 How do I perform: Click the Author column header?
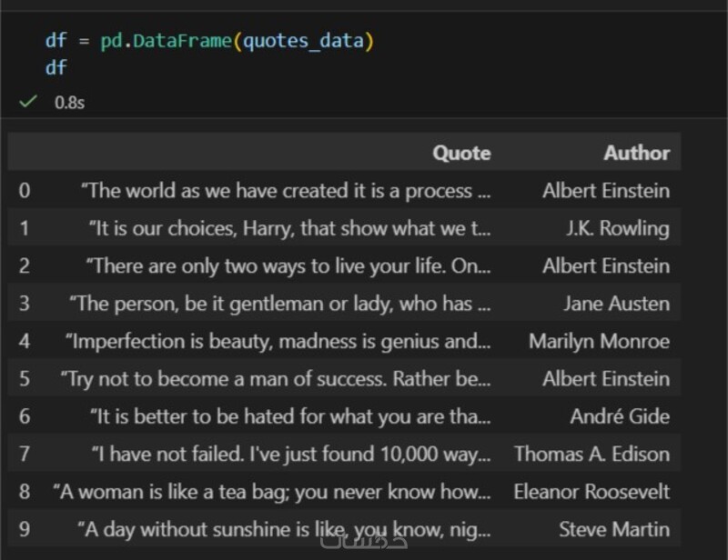(636, 153)
